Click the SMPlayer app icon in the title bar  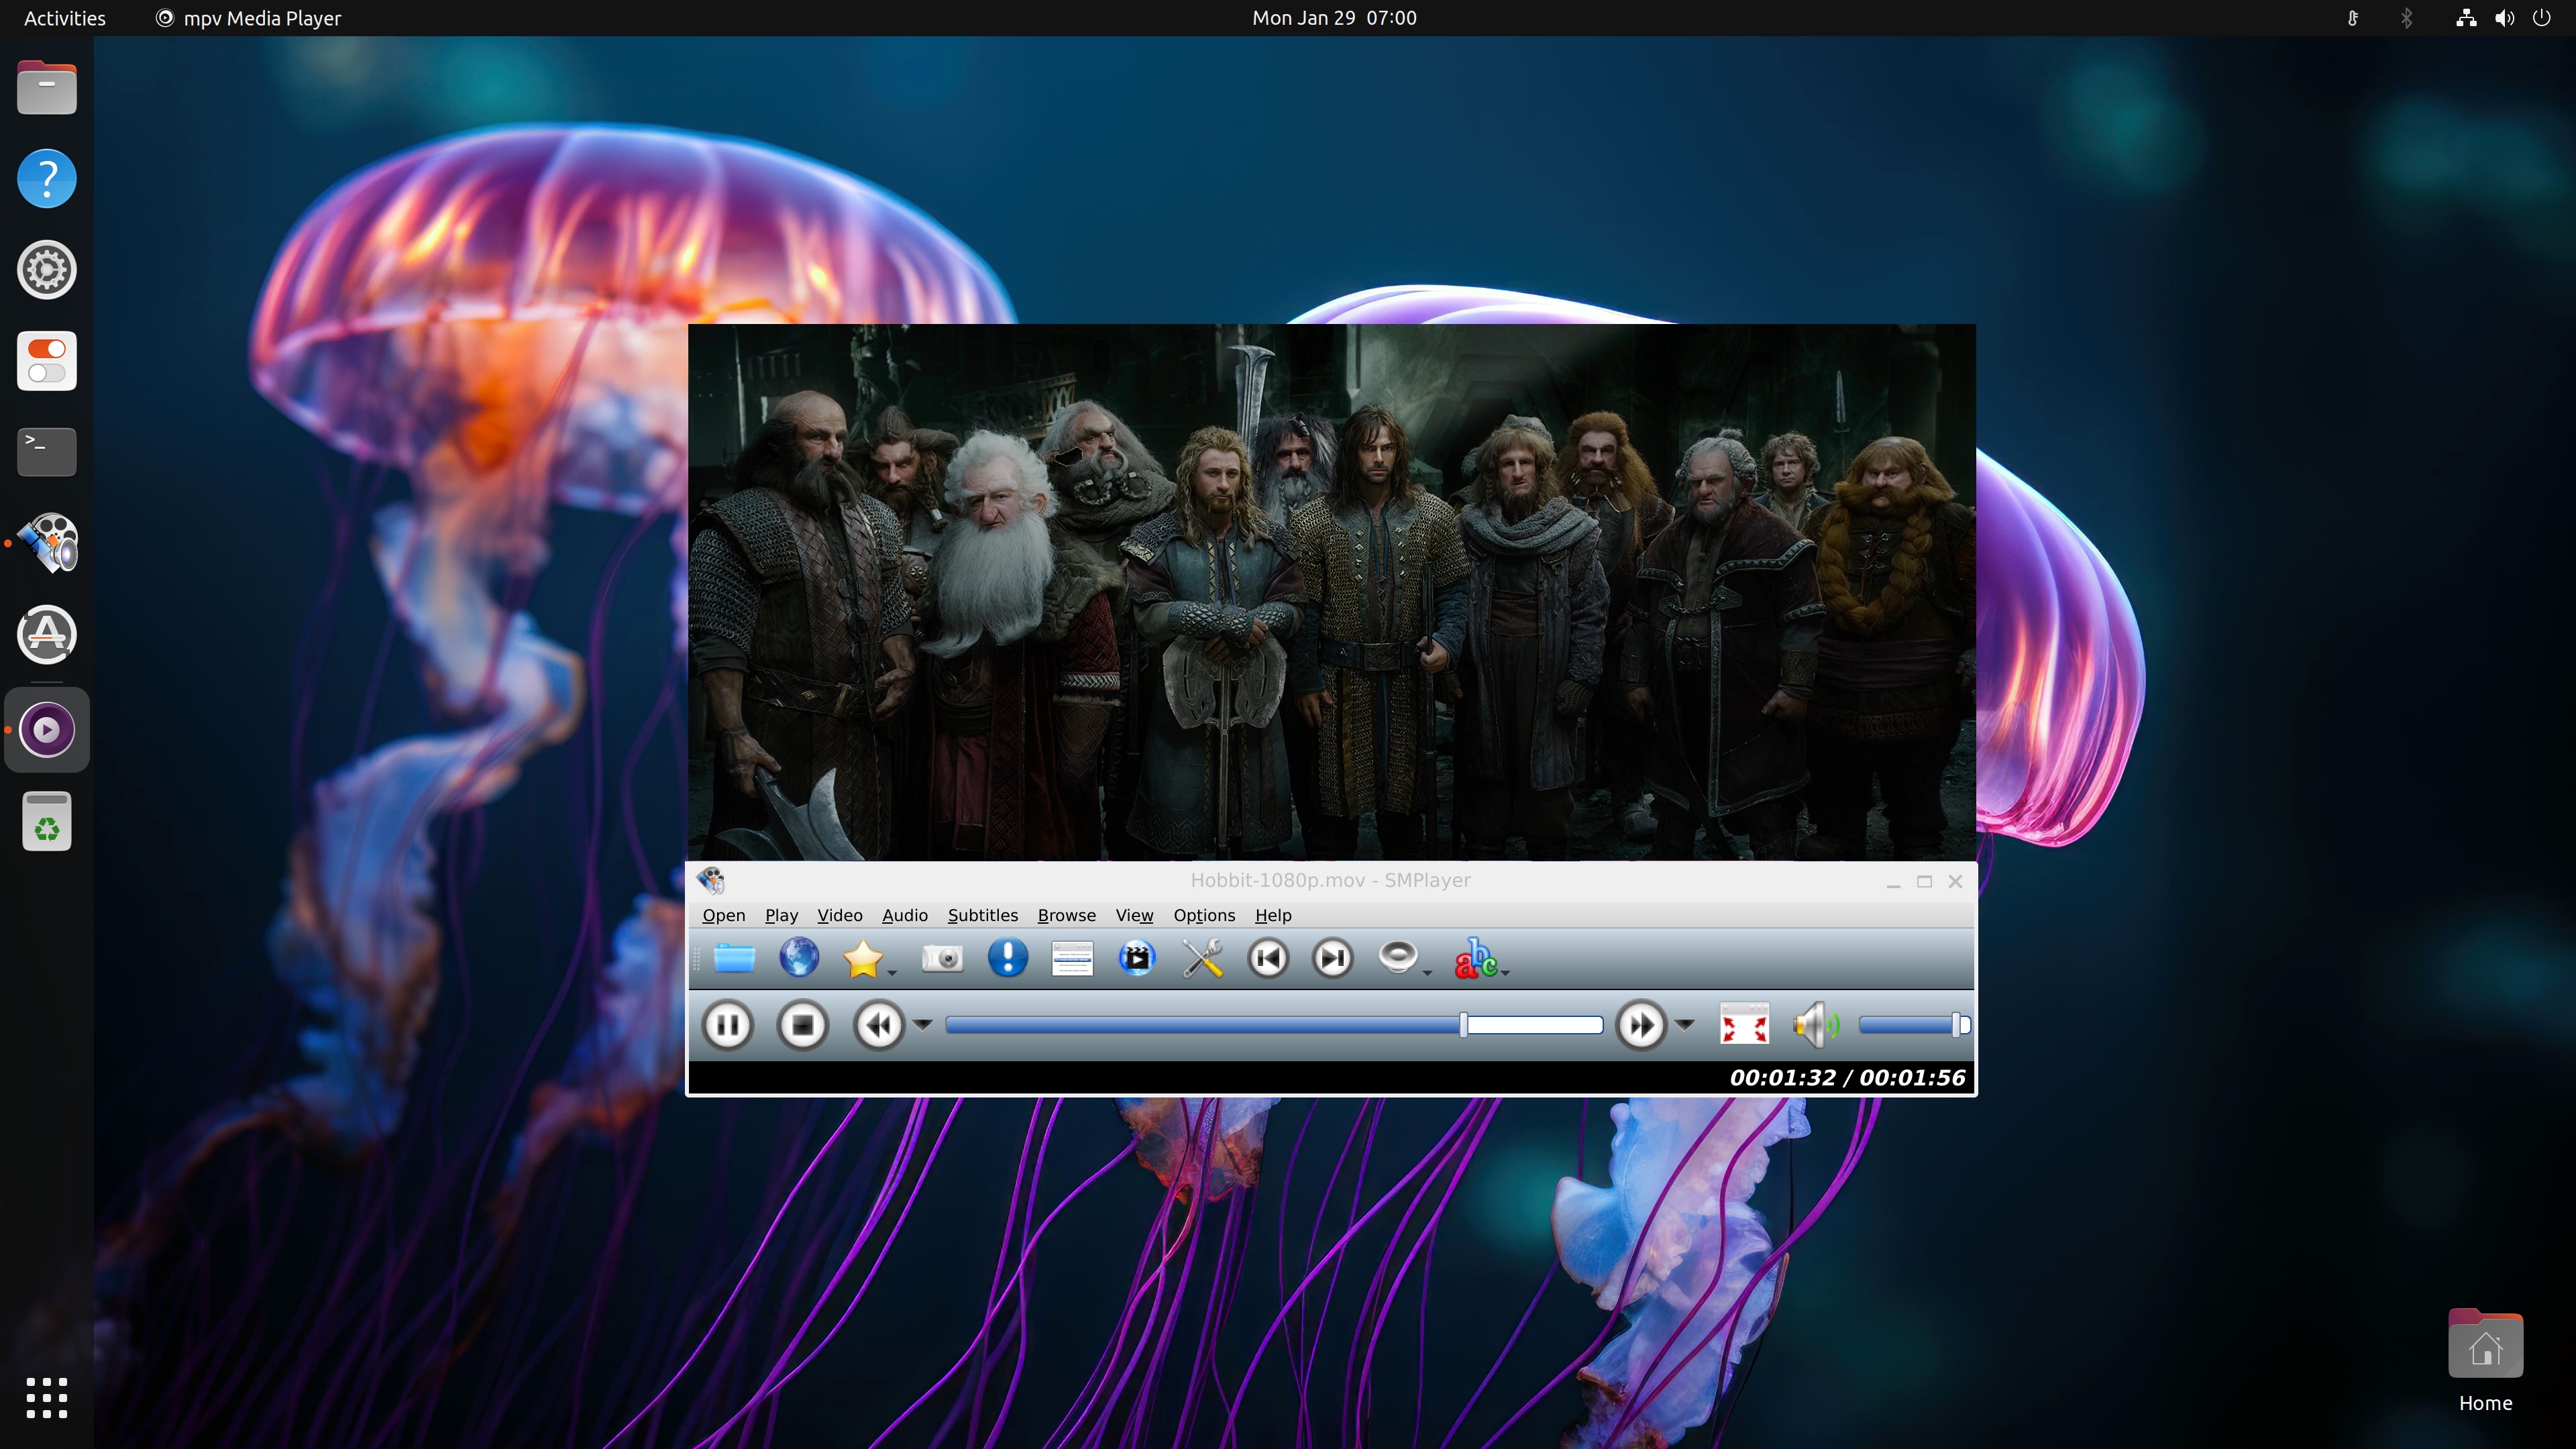711,880
